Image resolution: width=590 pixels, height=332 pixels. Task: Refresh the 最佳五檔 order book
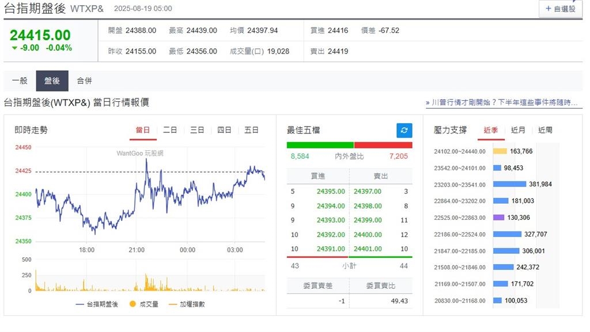[x=404, y=131]
